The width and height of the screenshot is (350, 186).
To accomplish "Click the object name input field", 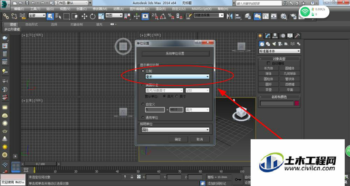I will (277, 103).
